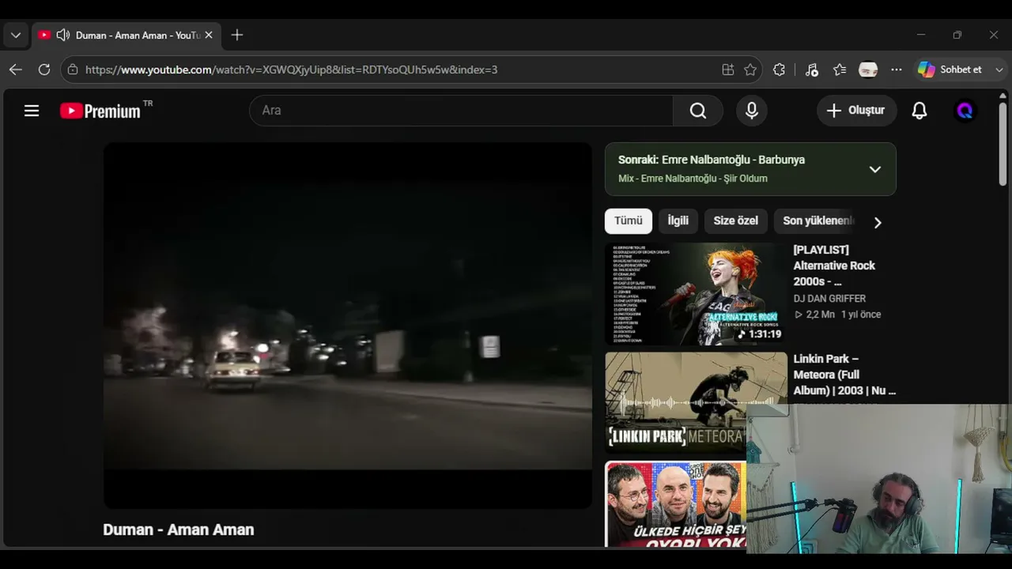Viewport: 1012px width, 569px height.
Task: Open the YouTube account avatar menu
Action: (x=965, y=111)
